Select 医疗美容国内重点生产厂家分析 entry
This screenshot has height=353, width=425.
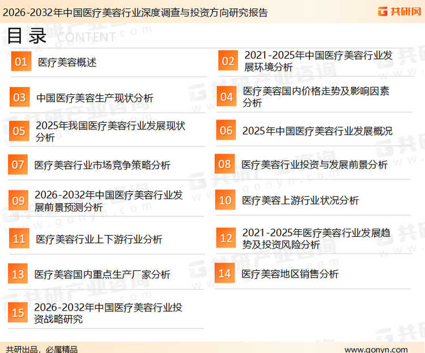[103, 274]
